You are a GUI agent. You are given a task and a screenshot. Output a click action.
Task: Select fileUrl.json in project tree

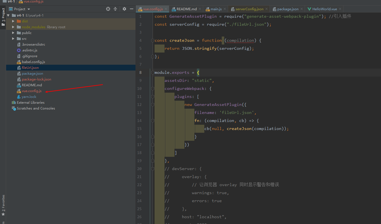(30, 67)
